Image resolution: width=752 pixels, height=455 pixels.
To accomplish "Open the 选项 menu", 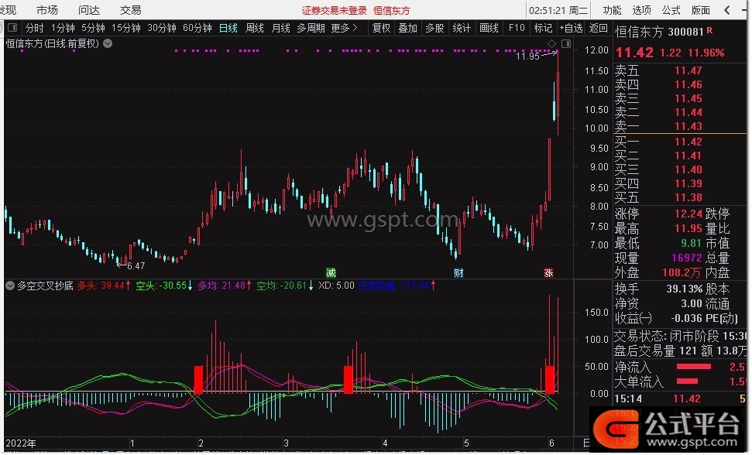I will coord(642,10).
